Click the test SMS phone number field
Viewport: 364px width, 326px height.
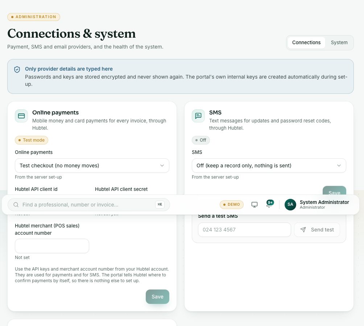(x=244, y=230)
